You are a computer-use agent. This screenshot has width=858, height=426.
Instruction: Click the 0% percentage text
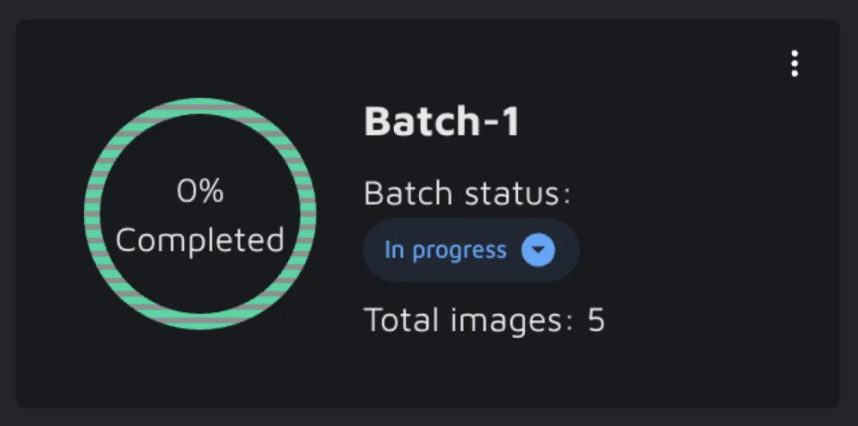click(x=200, y=191)
